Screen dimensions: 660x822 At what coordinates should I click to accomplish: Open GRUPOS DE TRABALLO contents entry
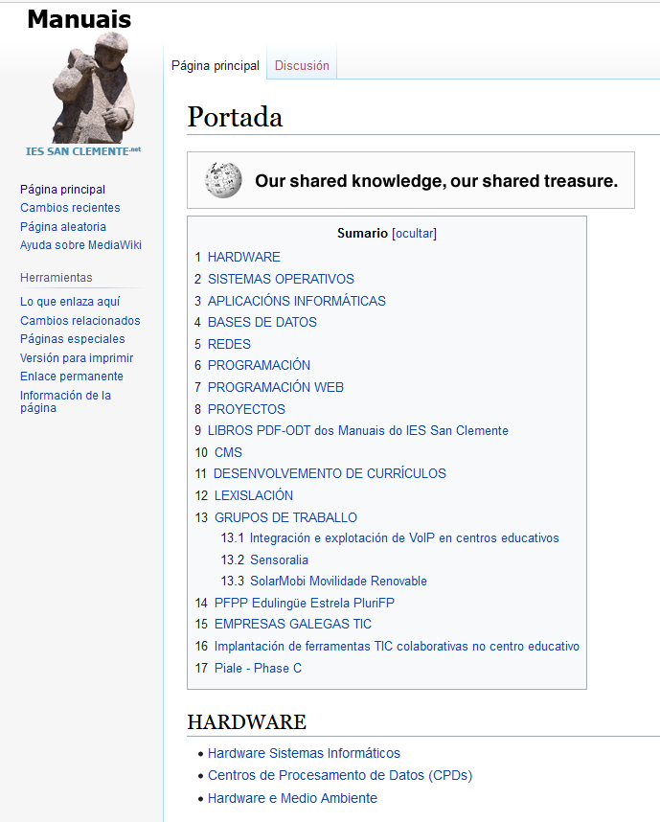(x=285, y=517)
